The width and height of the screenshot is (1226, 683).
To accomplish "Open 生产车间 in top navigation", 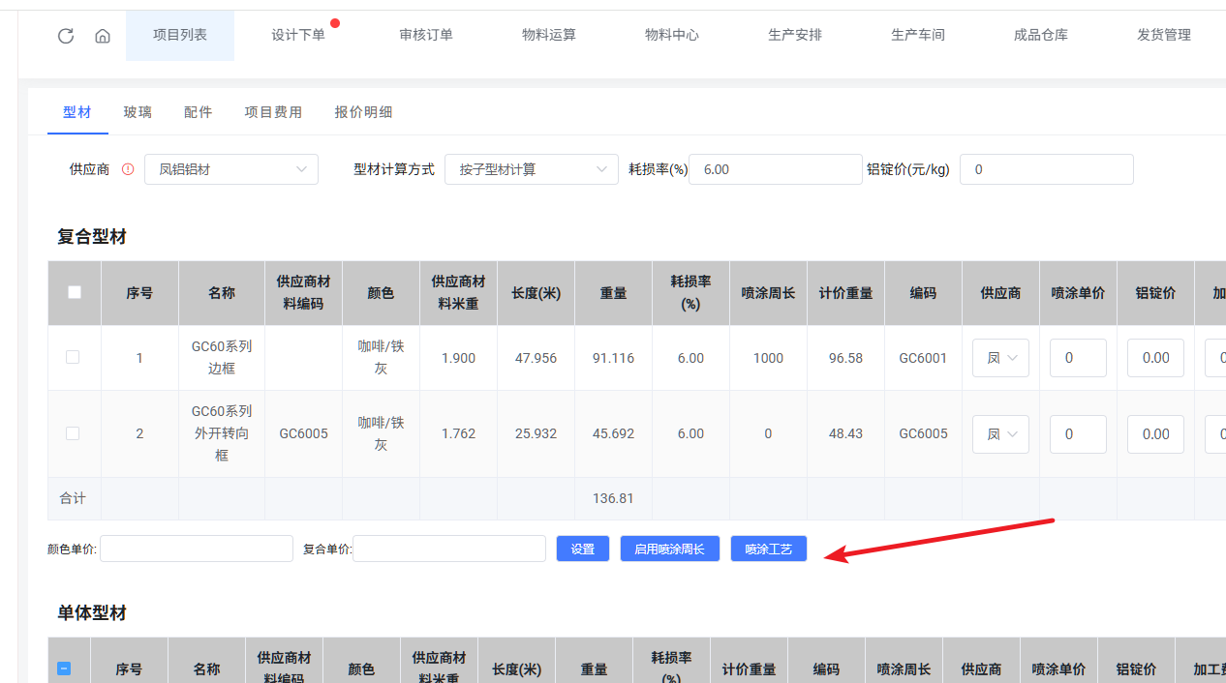I will pyautogui.click(x=917, y=35).
